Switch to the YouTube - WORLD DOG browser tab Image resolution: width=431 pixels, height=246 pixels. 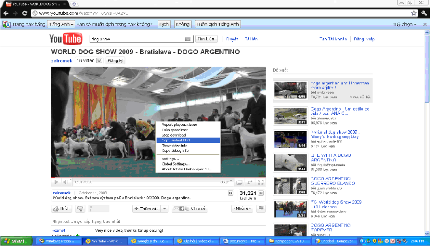35,4
